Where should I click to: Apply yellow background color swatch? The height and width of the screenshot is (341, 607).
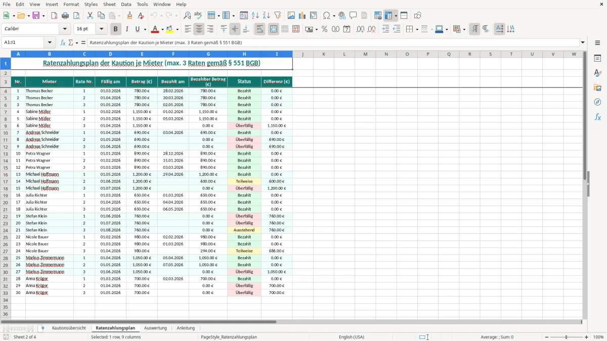click(170, 29)
